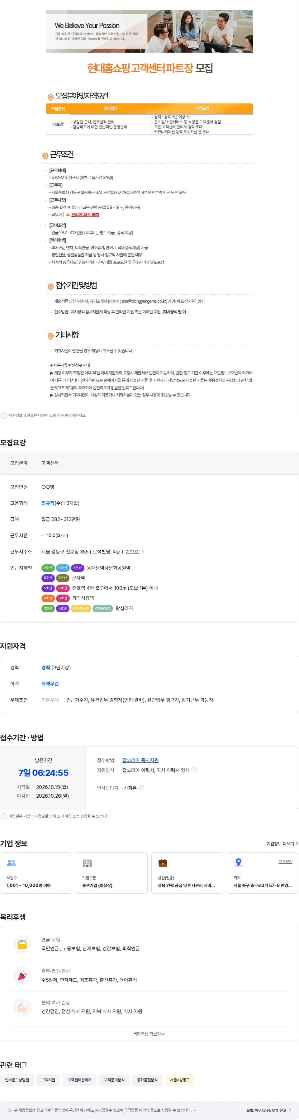
Task: Select the 고객센터관리자 tag
Action: click(x=79, y=1080)
